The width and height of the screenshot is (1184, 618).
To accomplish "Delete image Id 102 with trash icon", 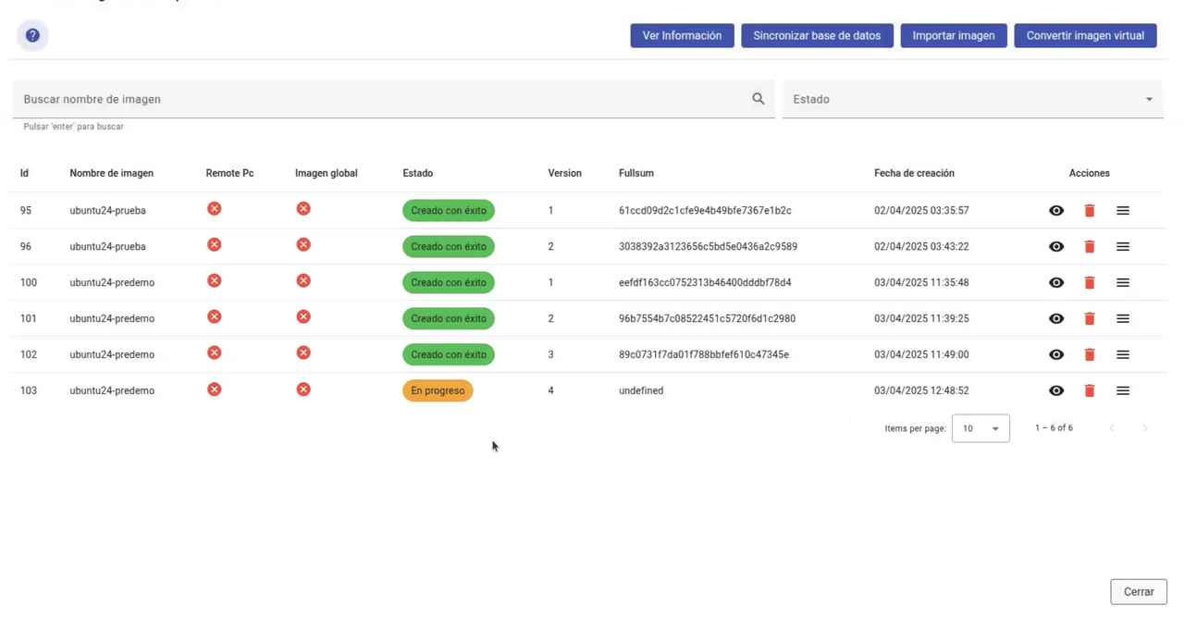I will point(1090,355).
